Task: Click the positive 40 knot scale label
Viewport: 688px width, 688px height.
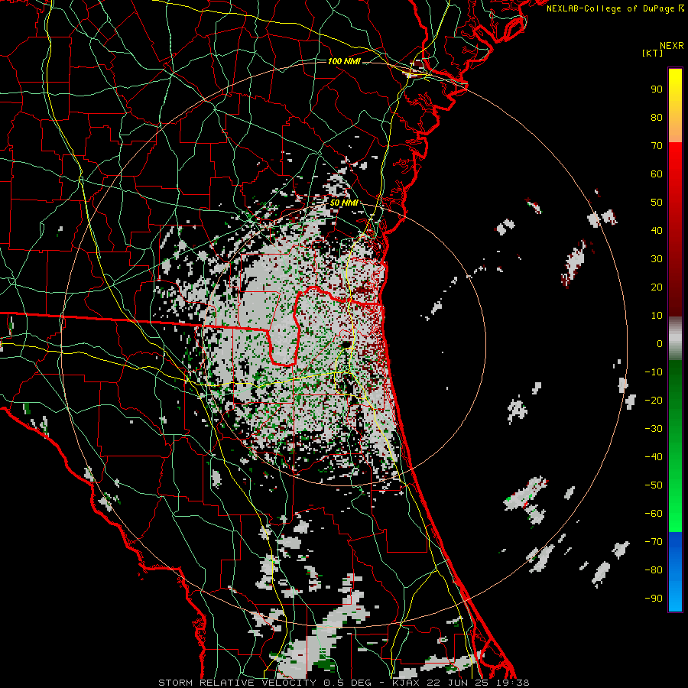Action: click(x=657, y=230)
